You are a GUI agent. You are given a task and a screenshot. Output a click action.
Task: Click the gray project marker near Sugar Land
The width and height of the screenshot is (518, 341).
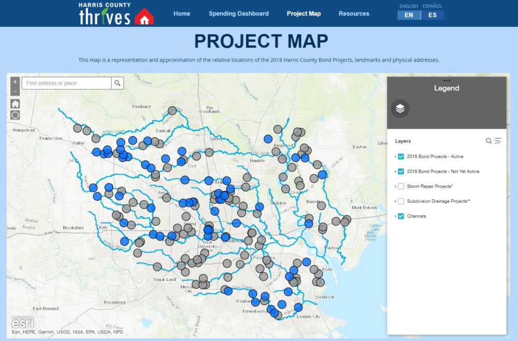[x=157, y=266]
